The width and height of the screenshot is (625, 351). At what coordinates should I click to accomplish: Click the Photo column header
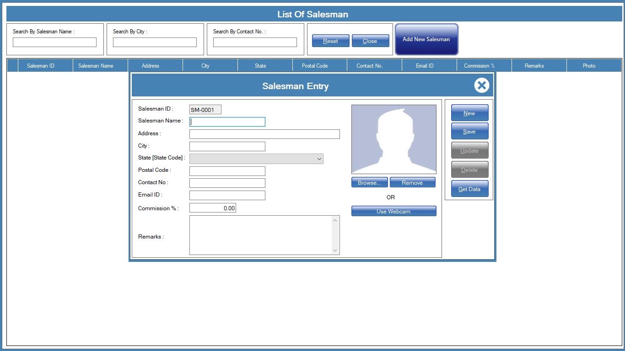point(589,66)
